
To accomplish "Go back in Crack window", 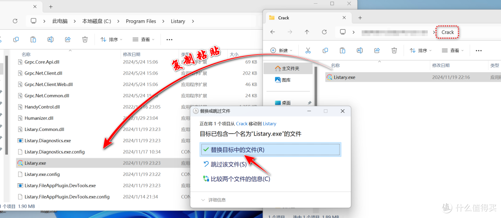I will click(x=273, y=32).
